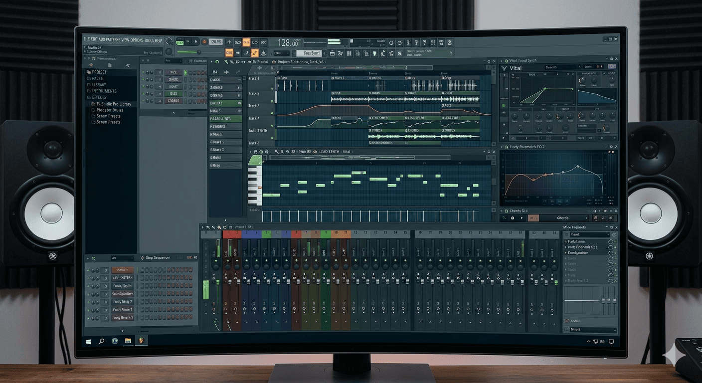
Task: Click the round icon beside mixer Insert dropdown
Action: pos(614,234)
